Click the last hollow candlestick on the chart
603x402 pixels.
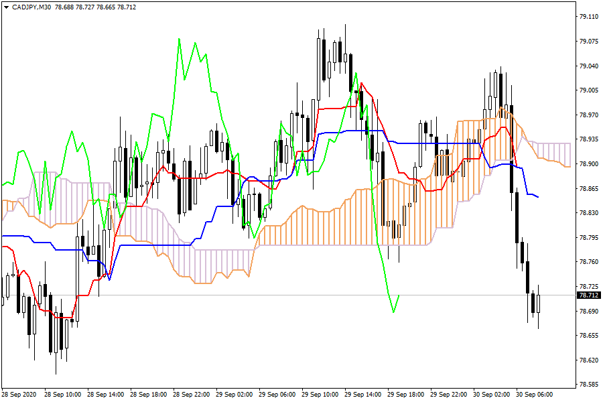[538, 304]
